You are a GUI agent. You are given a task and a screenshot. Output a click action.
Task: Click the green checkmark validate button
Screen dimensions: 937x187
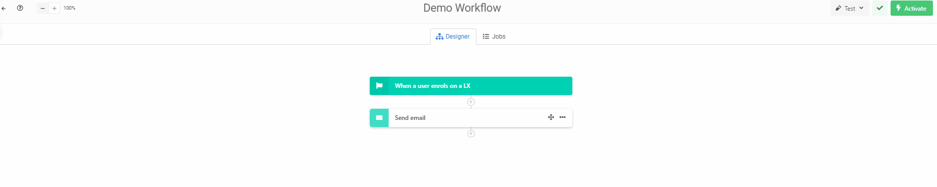click(x=879, y=8)
